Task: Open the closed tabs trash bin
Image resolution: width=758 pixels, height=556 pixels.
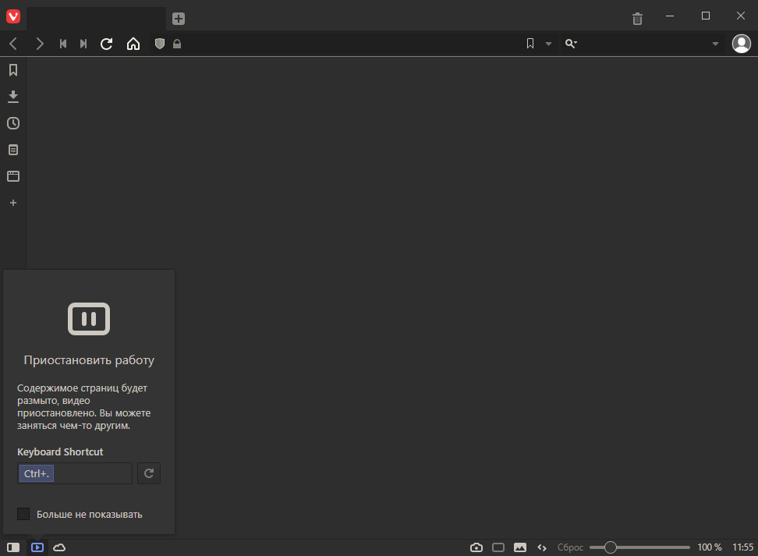Action: click(637, 19)
